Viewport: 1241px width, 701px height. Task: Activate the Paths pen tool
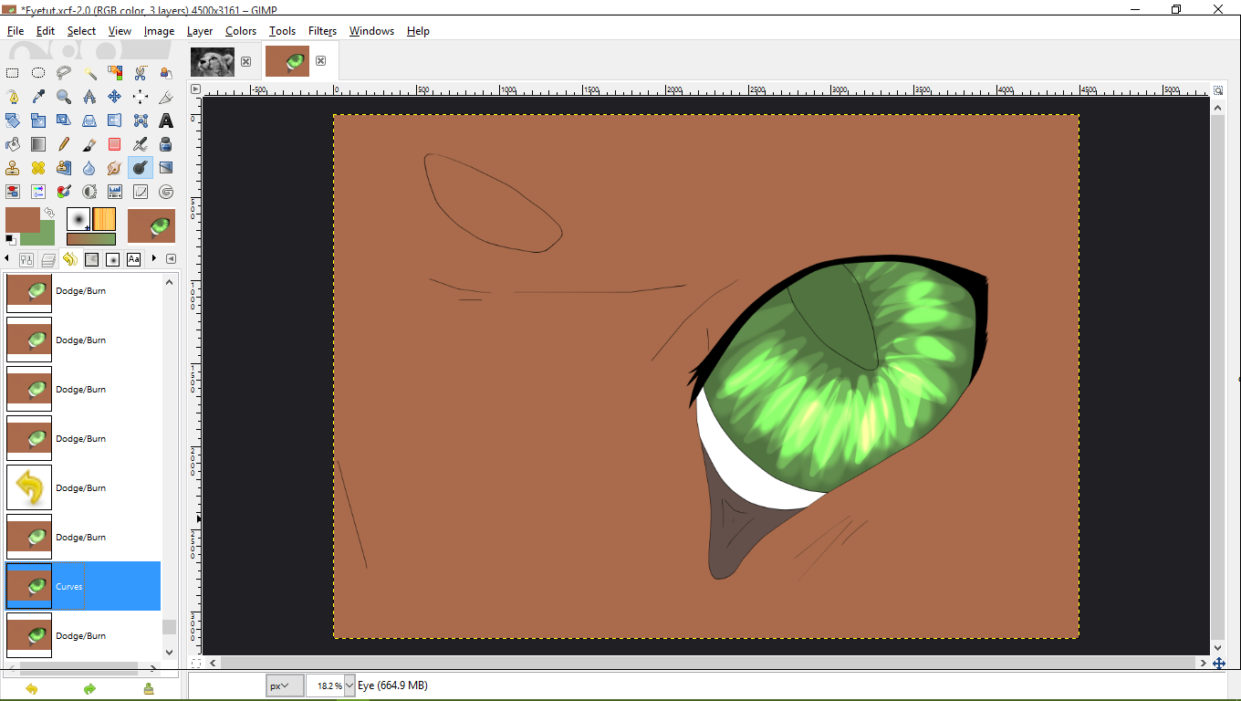pos(13,97)
